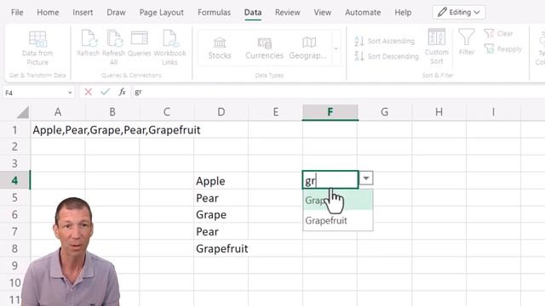Click Sort Ascending
The image size is (545, 306).
[384, 42]
